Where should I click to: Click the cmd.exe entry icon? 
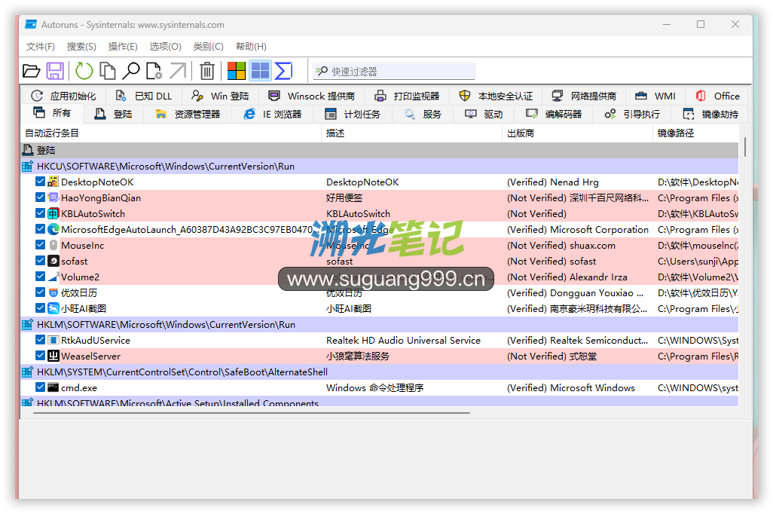53,387
